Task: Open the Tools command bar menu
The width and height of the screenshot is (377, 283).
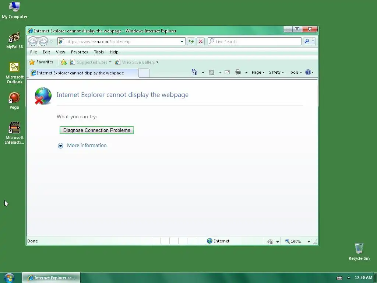Action: [295, 72]
